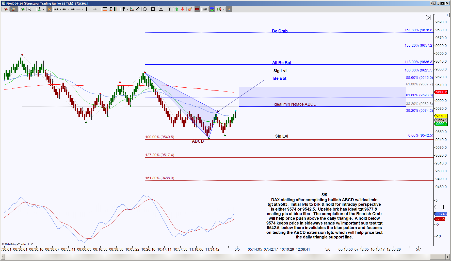Image resolution: width=451 pixels, height=261 pixels.
Task: Select the rectangle drawing tool
Action: click(153, 9)
